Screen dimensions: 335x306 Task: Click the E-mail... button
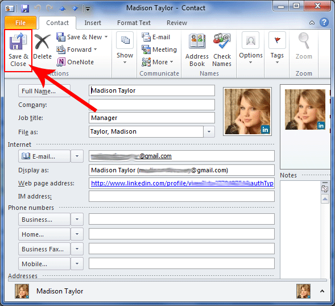tap(44, 156)
